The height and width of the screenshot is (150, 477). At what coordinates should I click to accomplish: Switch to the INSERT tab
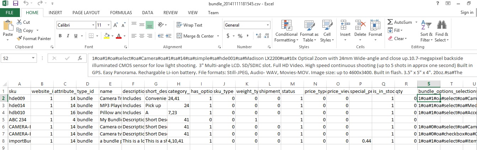tap(55, 13)
